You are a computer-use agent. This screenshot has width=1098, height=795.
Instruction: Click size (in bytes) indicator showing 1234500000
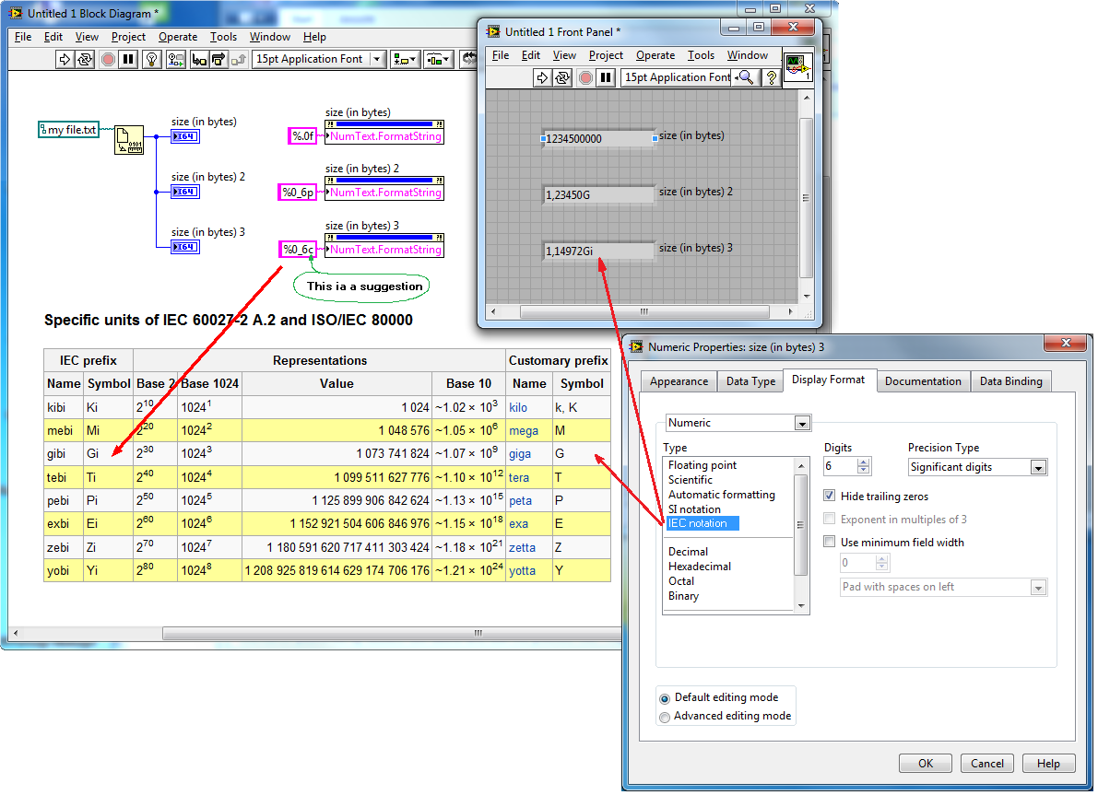pos(599,138)
